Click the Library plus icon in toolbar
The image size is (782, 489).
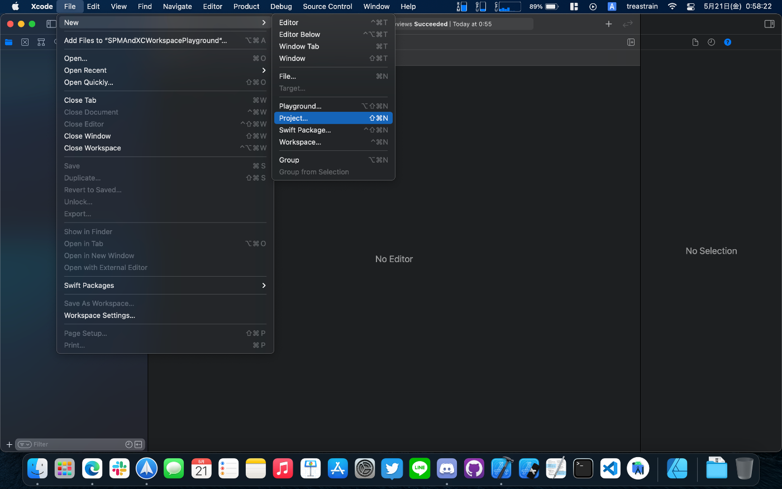(x=609, y=24)
